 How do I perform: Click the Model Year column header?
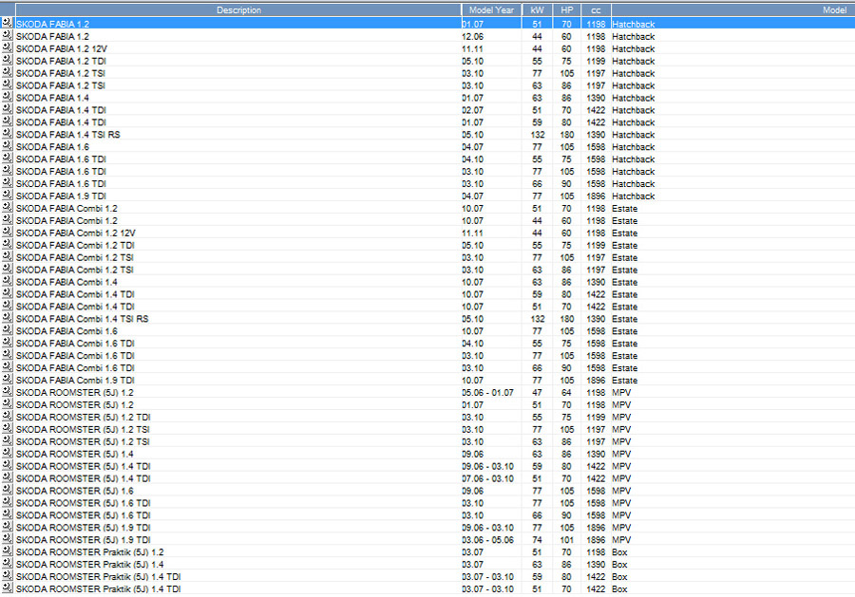click(x=491, y=9)
